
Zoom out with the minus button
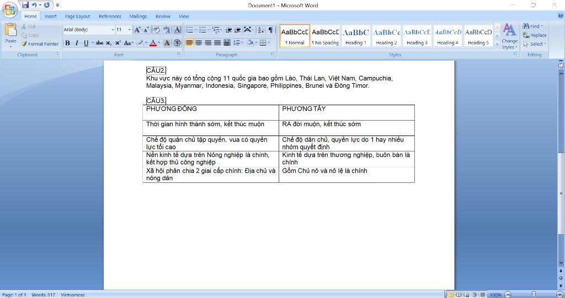pyautogui.click(x=508, y=295)
